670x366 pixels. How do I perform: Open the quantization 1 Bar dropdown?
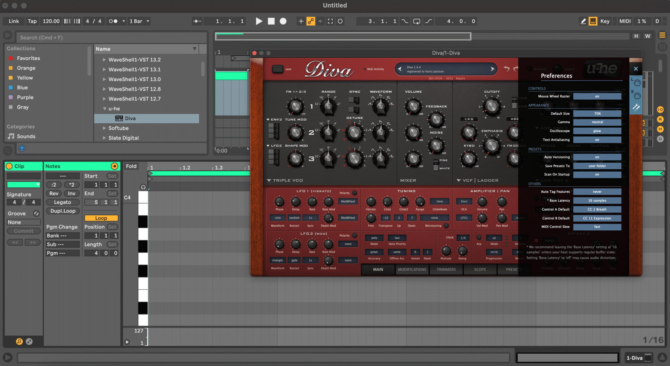pos(139,21)
